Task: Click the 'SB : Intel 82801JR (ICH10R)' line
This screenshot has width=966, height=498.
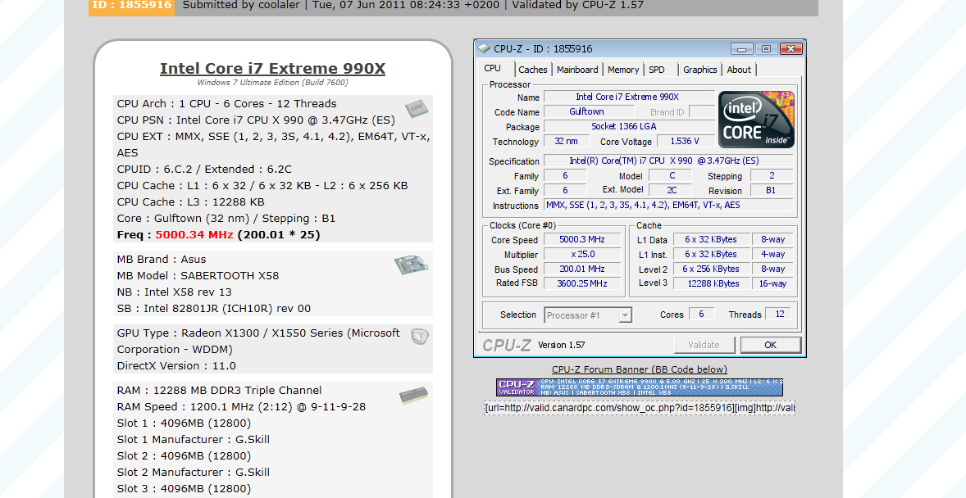Action: [x=214, y=309]
